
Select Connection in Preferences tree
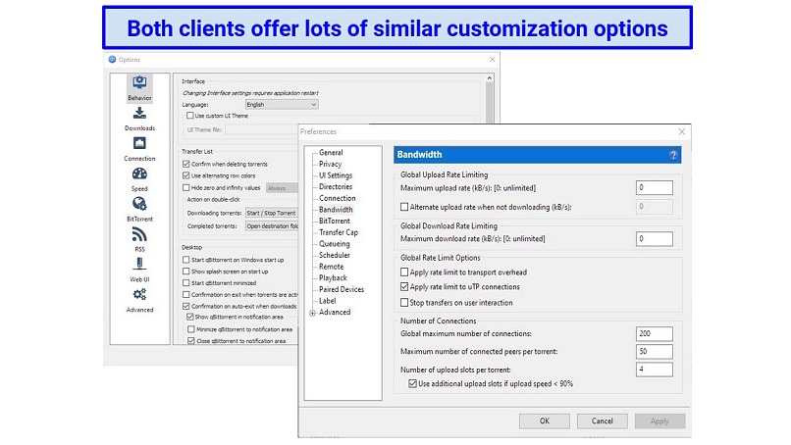pyautogui.click(x=337, y=198)
